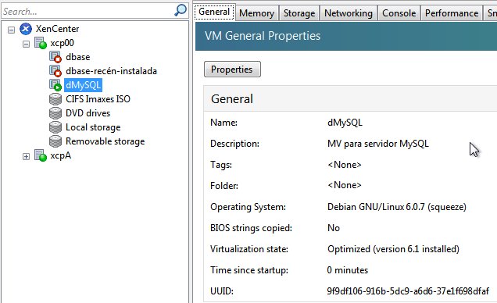Open the Storage tab
This screenshot has width=497, height=303.
(299, 13)
